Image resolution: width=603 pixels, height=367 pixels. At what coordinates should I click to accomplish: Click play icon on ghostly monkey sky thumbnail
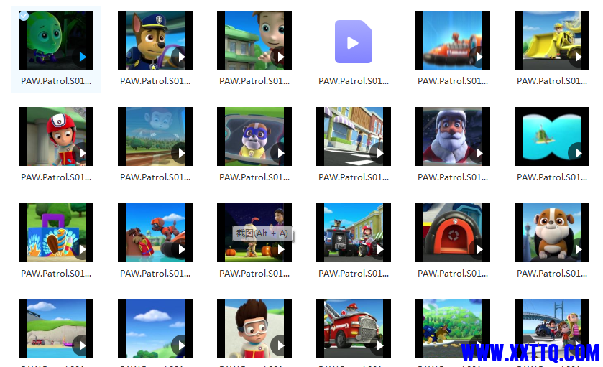tap(182, 153)
